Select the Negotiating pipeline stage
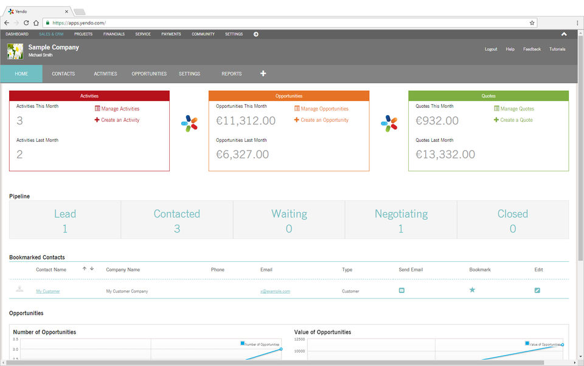 tap(401, 220)
